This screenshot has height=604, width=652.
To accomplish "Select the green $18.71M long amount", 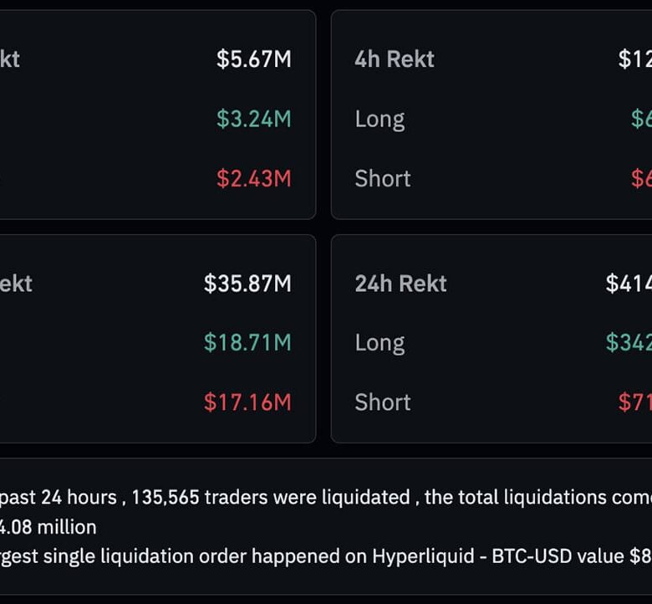I will click(247, 342).
